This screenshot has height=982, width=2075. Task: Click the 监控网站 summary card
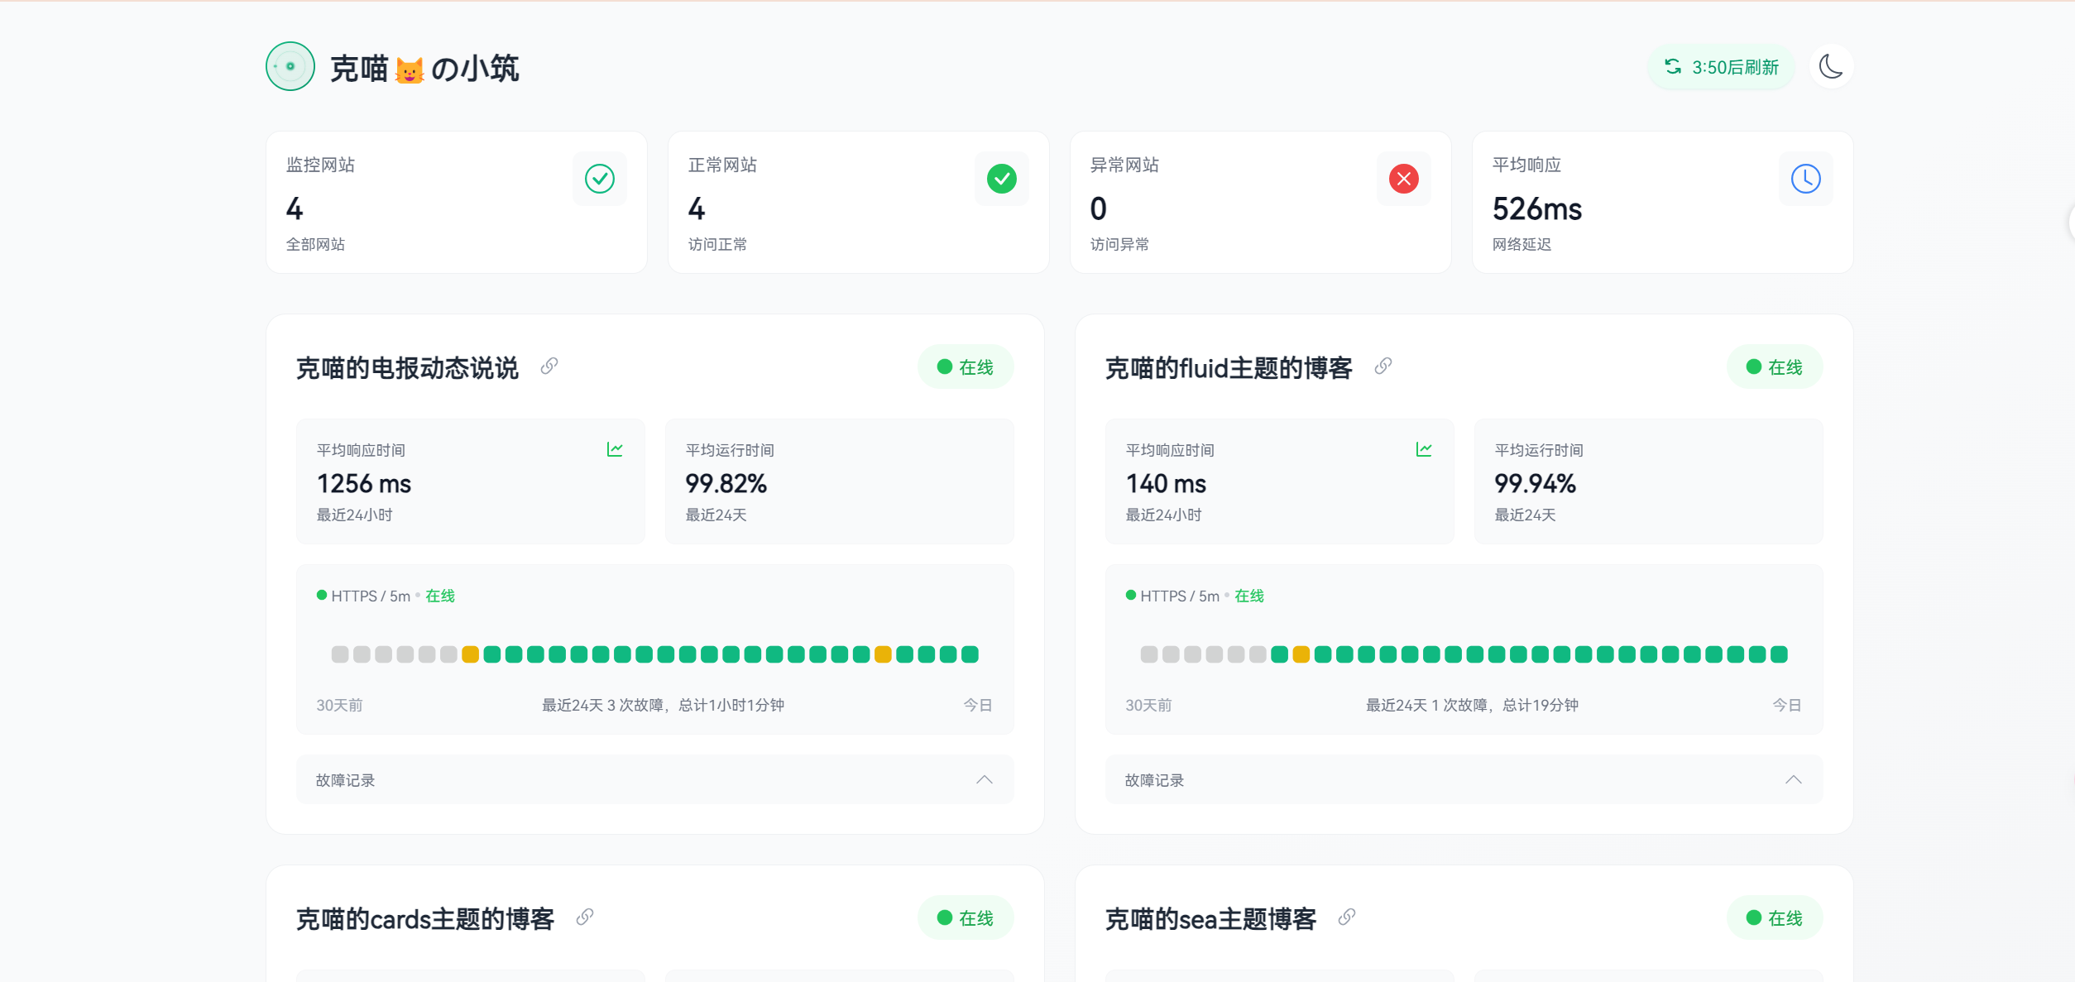(x=456, y=203)
